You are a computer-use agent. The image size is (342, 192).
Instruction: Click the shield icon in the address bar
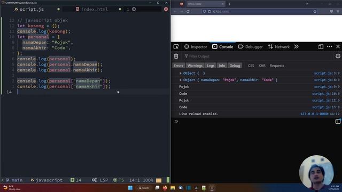click(x=204, y=11)
